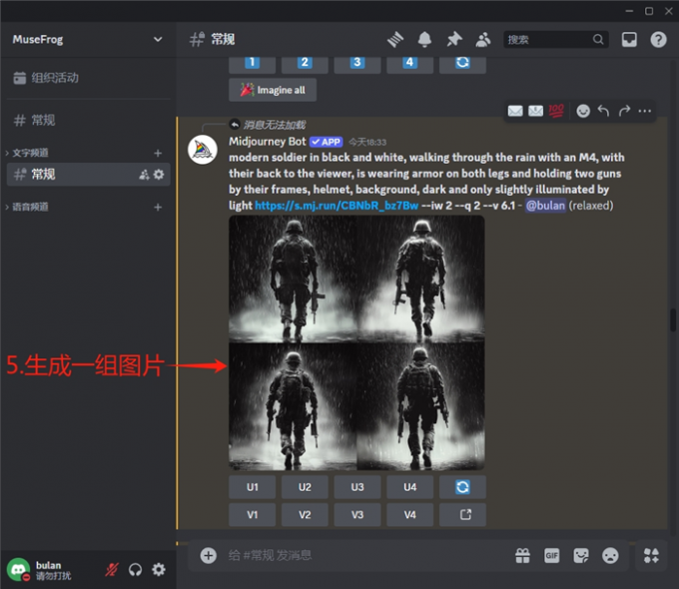Click the search field in header
Screen dimensions: 679x589
[x=556, y=39]
